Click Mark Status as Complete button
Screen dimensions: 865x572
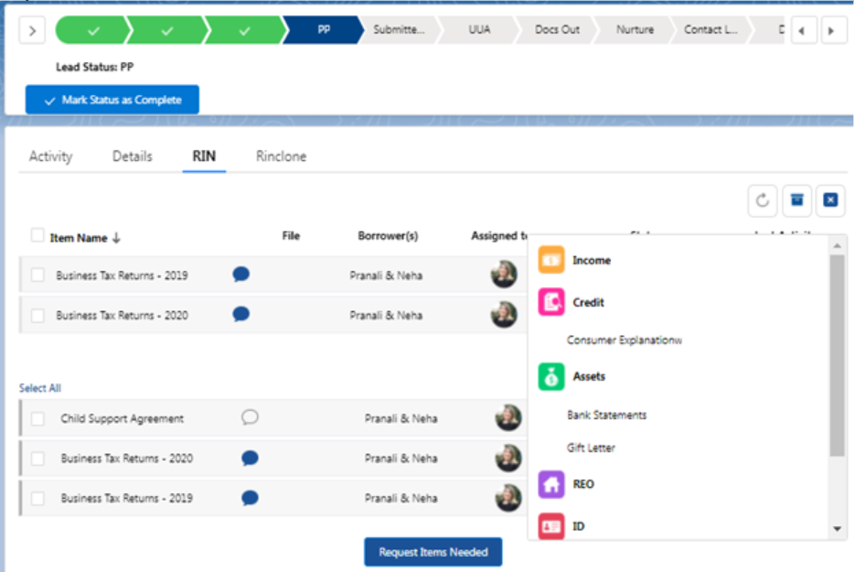[x=112, y=100]
